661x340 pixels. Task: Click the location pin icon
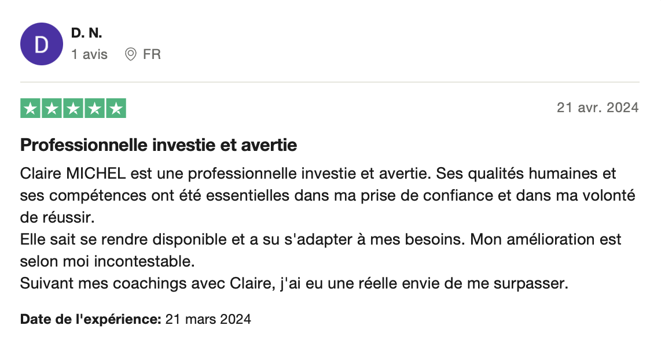(x=131, y=54)
